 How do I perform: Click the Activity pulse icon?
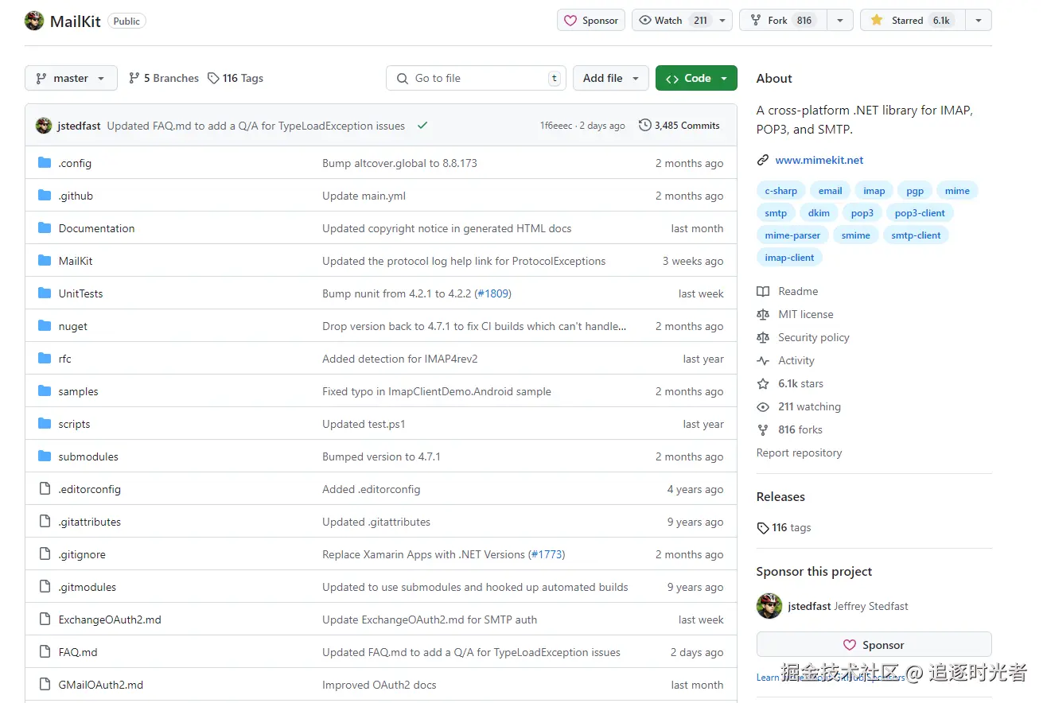tap(763, 360)
